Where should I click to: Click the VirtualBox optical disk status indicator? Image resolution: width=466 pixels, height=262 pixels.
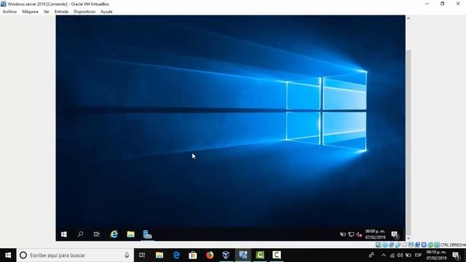click(x=385, y=245)
